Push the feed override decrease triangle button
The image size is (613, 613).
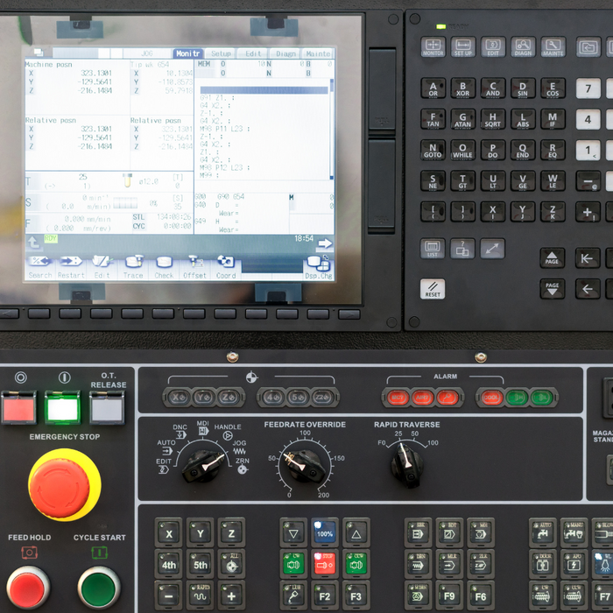click(x=293, y=532)
